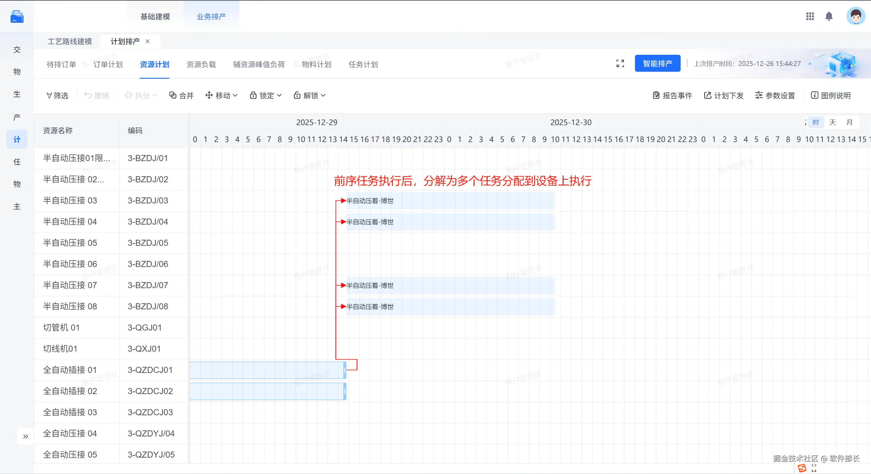Switch to 资源负载 tab
Image resolution: width=871 pixels, height=474 pixels.
pos(201,64)
